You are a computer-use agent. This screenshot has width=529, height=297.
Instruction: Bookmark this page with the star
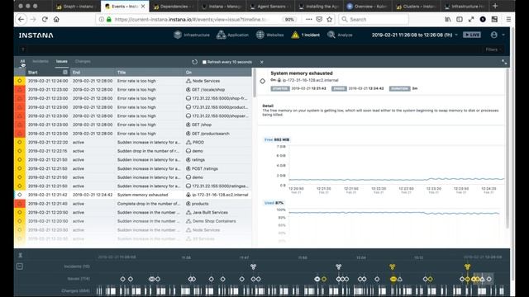point(330,20)
